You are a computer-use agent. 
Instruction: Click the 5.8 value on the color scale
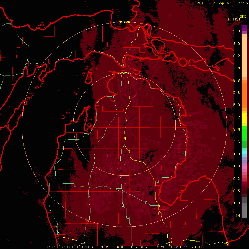pyautogui.click(x=237, y=93)
